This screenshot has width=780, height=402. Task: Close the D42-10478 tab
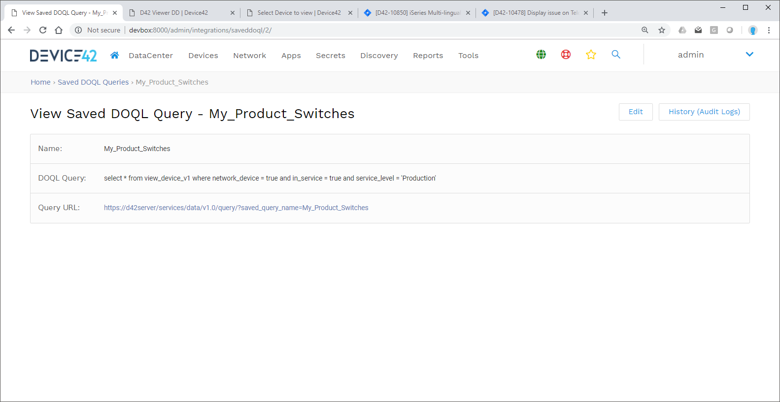click(x=586, y=13)
